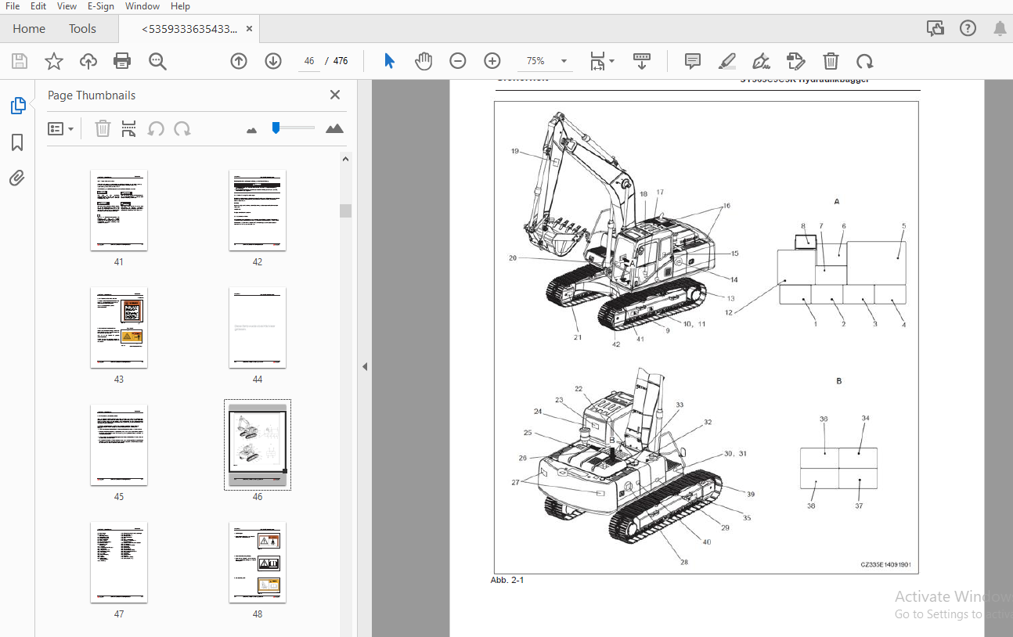Open the Sign document pen tool

(761, 61)
